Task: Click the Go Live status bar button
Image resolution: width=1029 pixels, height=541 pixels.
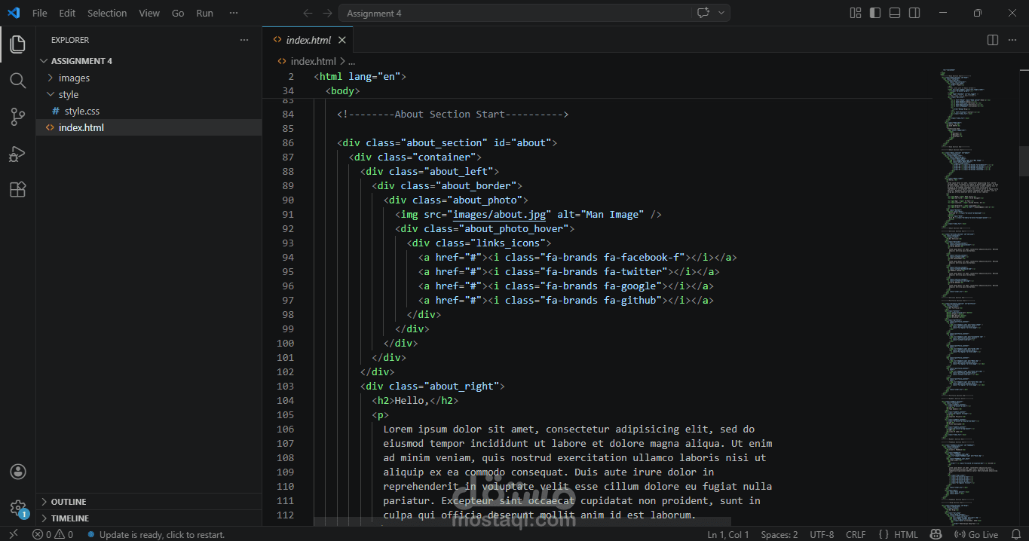Action: click(977, 534)
